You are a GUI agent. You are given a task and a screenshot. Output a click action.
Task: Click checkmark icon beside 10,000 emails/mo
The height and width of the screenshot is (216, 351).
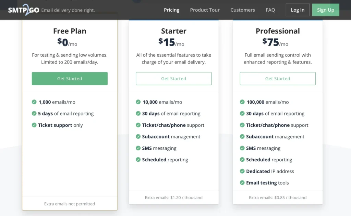tap(138, 102)
